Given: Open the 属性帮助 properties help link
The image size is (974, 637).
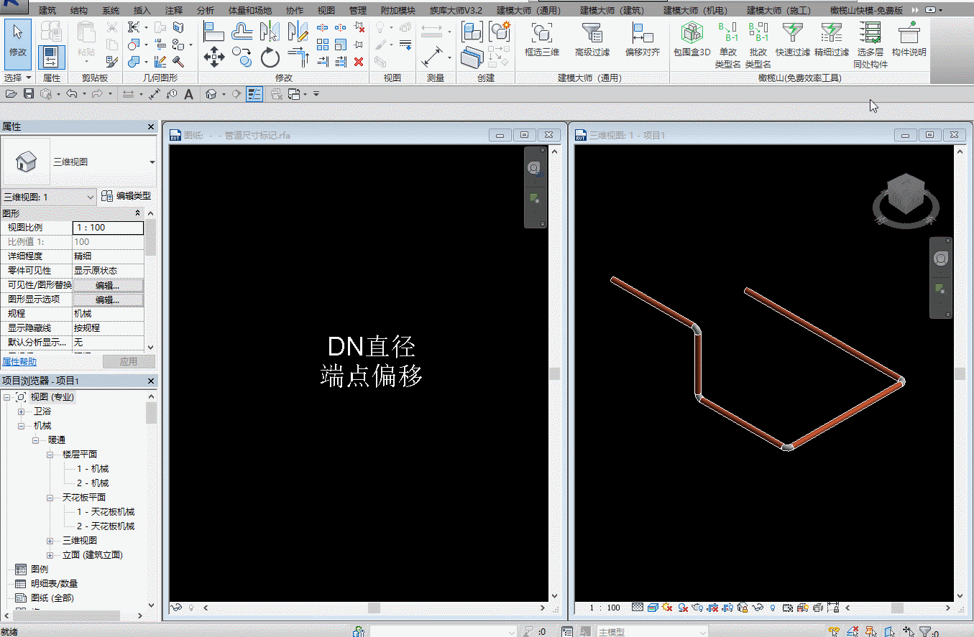Looking at the screenshot, I should (x=19, y=362).
